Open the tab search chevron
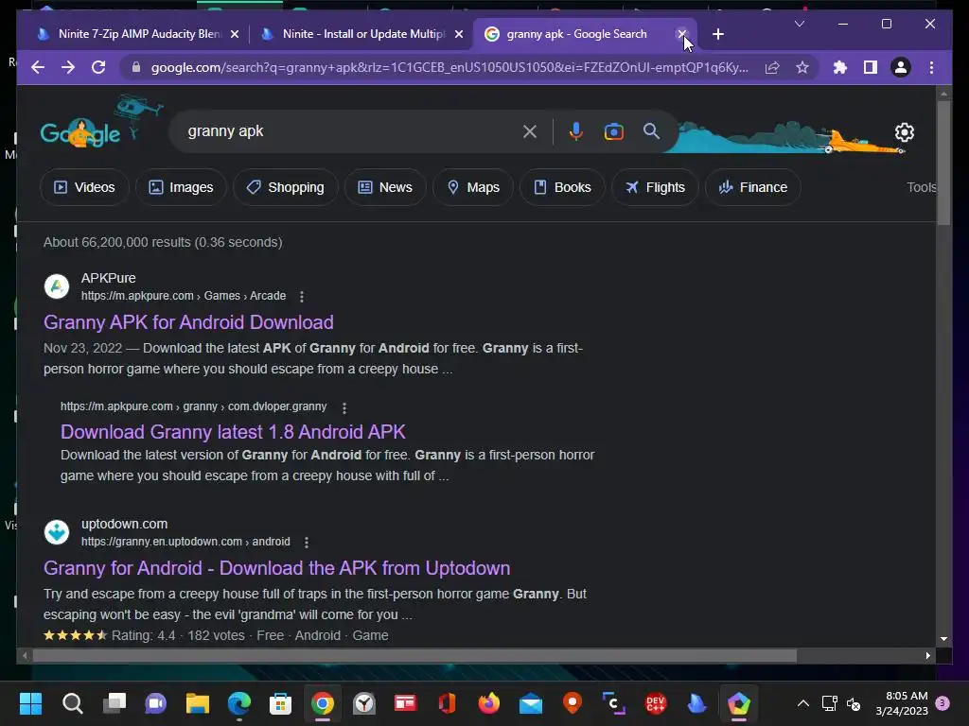 tap(799, 24)
